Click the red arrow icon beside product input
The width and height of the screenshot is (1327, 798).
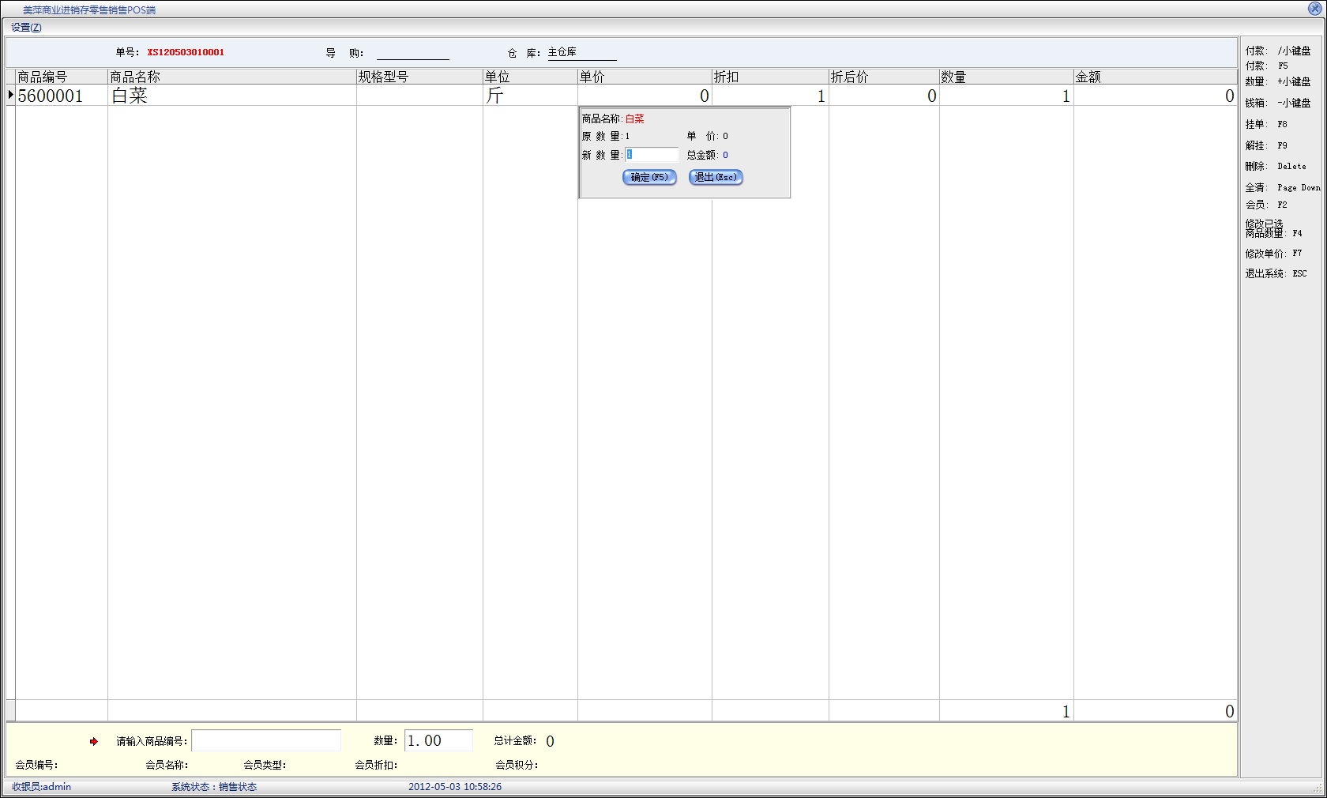point(94,741)
